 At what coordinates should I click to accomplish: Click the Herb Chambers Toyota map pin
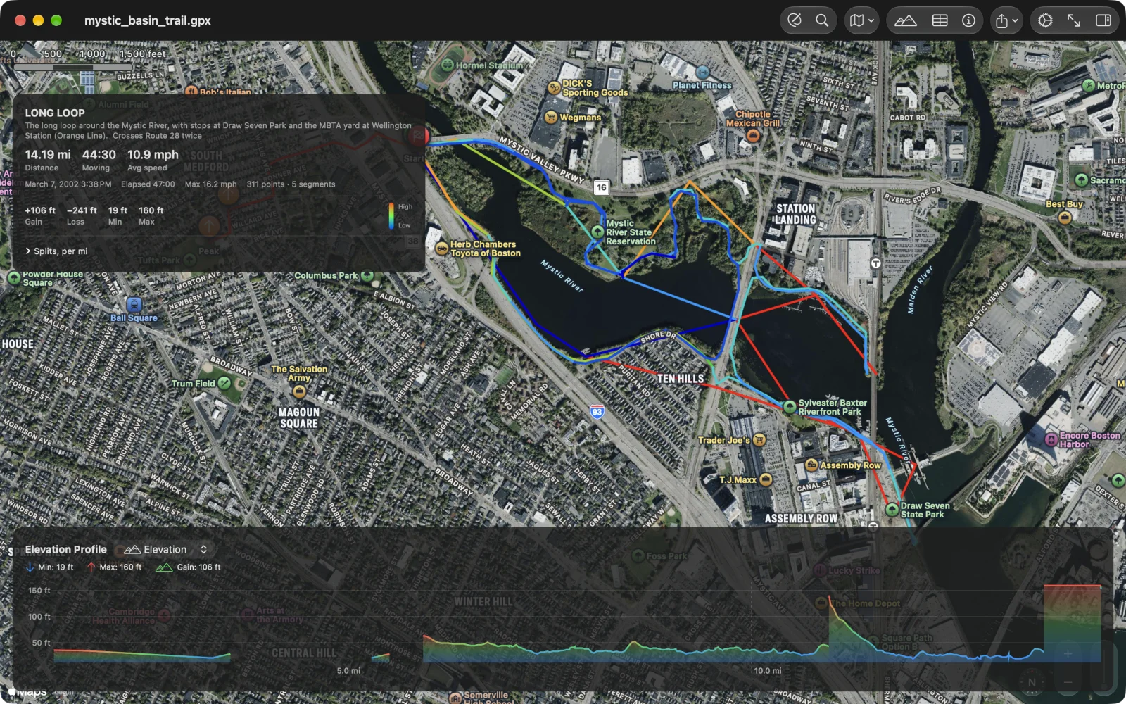click(x=441, y=248)
